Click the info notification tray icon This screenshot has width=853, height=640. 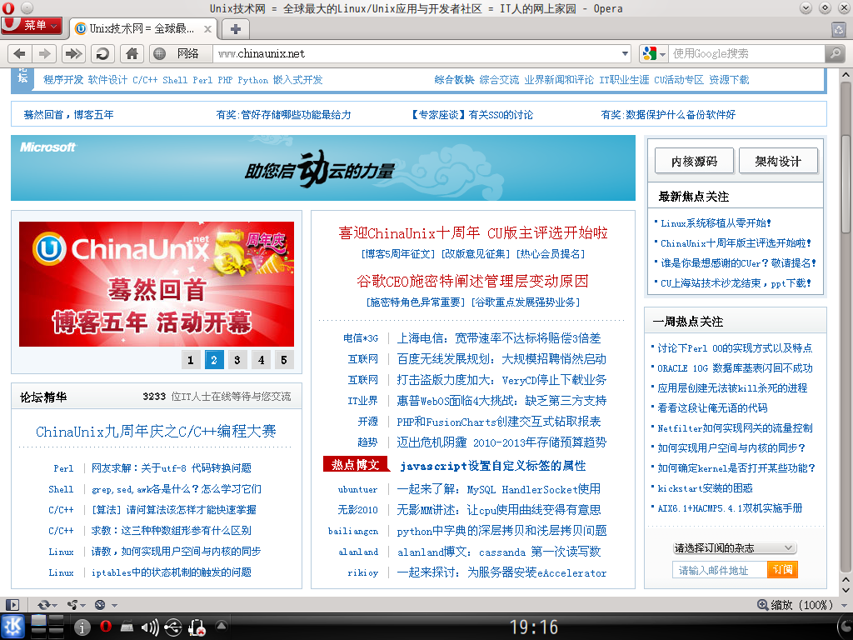click(x=82, y=627)
